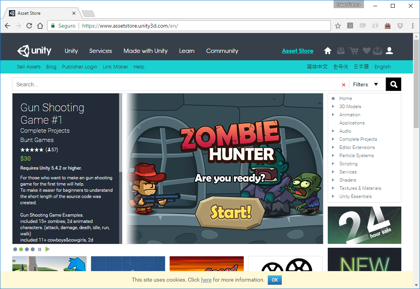Open the Chrome three-dot menu
Viewport: 420px width, 289px height.
(413, 26)
